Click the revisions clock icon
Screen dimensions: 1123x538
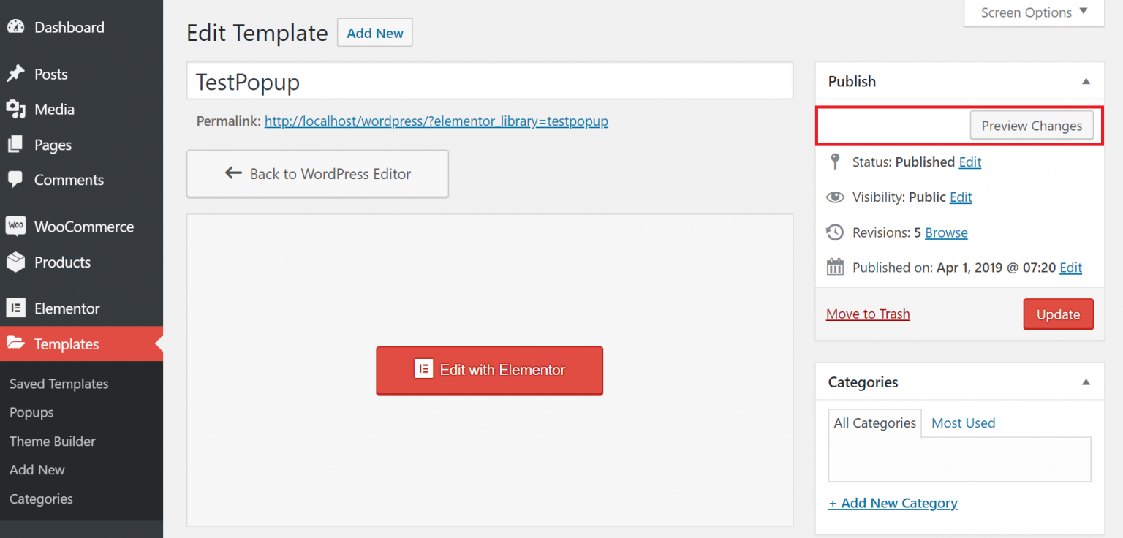[835, 232]
